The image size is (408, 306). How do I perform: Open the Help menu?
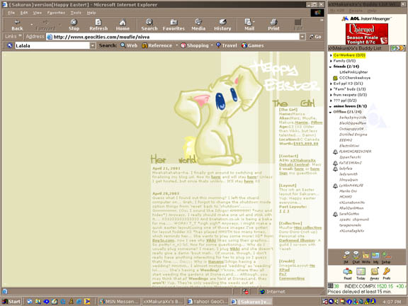(x=91, y=13)
